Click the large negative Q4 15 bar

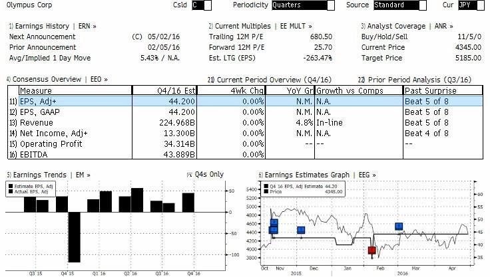[x=74, y=237]
